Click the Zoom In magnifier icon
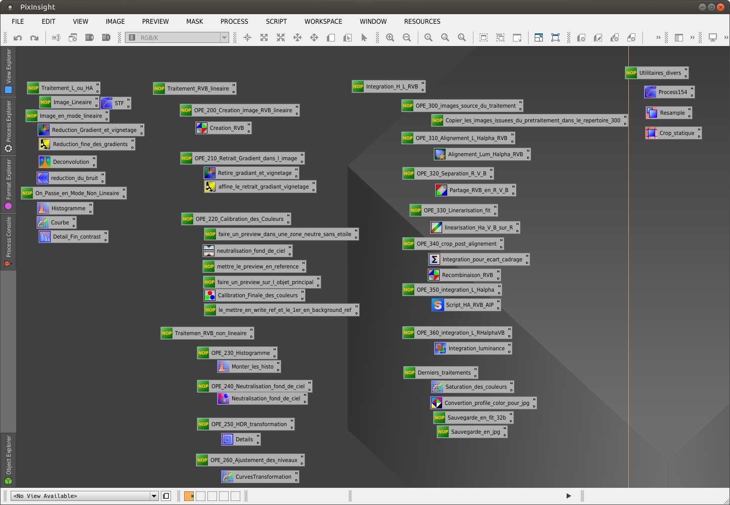730x505 pixels. pyautogui.click(x=390, y=38)
